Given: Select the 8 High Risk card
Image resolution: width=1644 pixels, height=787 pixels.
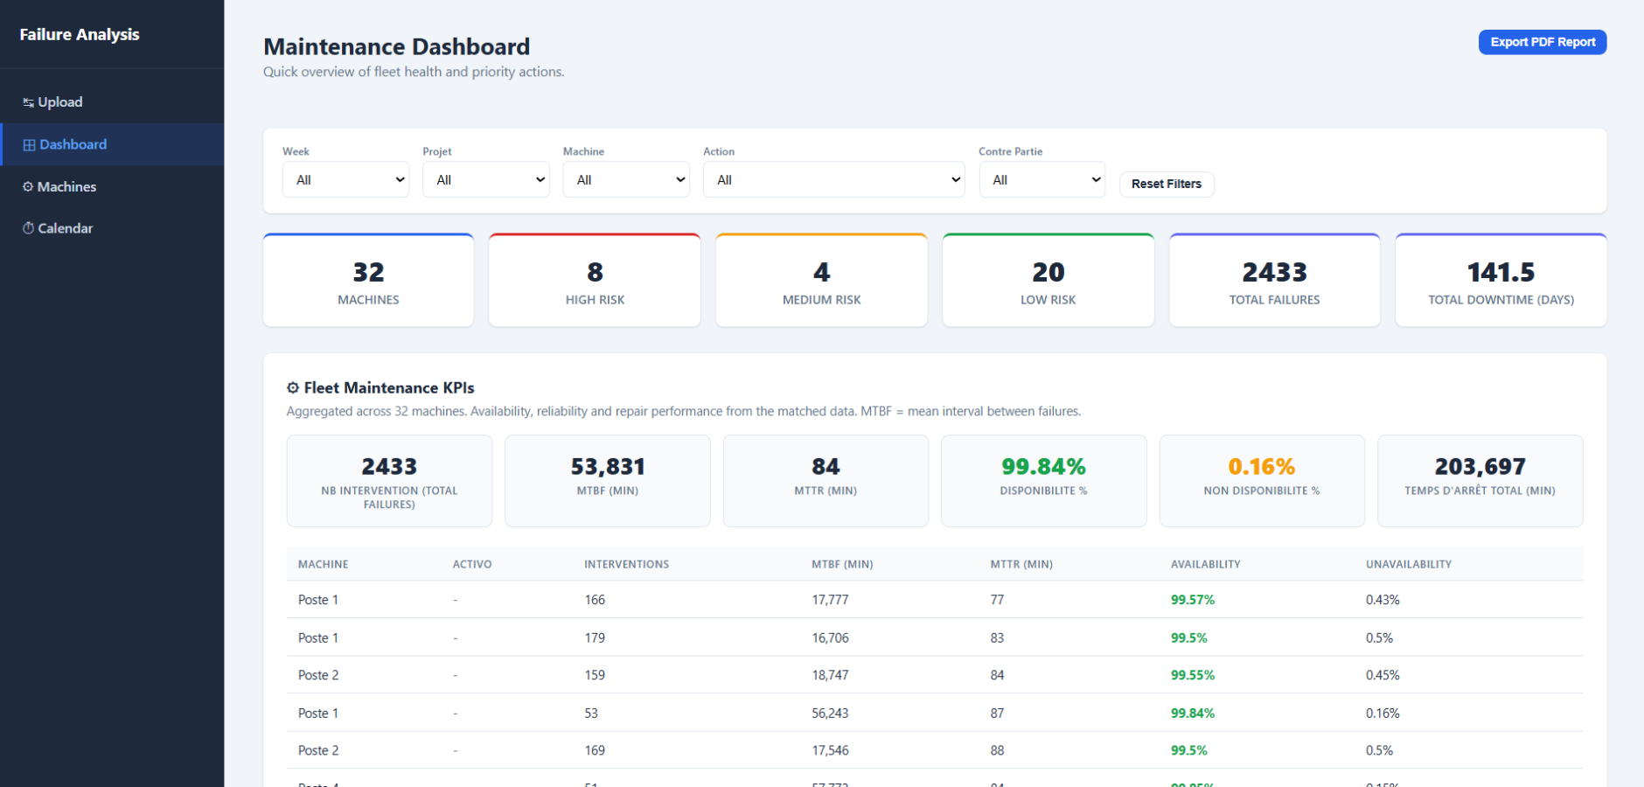Looking at the screenshot, I should pos(595,280).
